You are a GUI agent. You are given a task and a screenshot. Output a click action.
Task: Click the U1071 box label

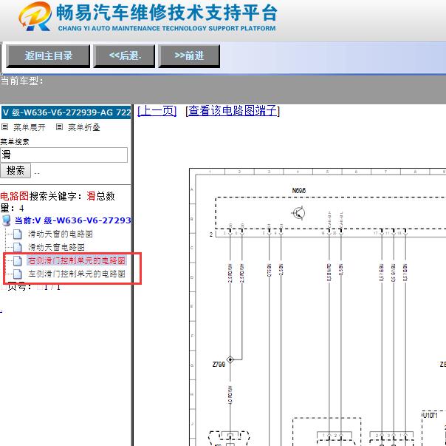430,415
